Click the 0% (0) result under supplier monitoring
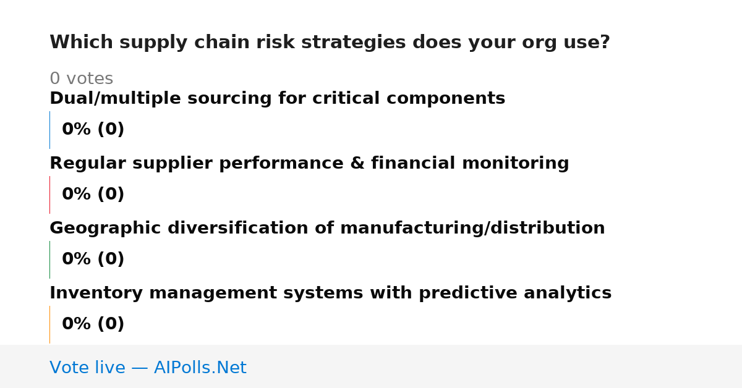Image resolution: width=742 pixels, height=388 pixels. 93,195
